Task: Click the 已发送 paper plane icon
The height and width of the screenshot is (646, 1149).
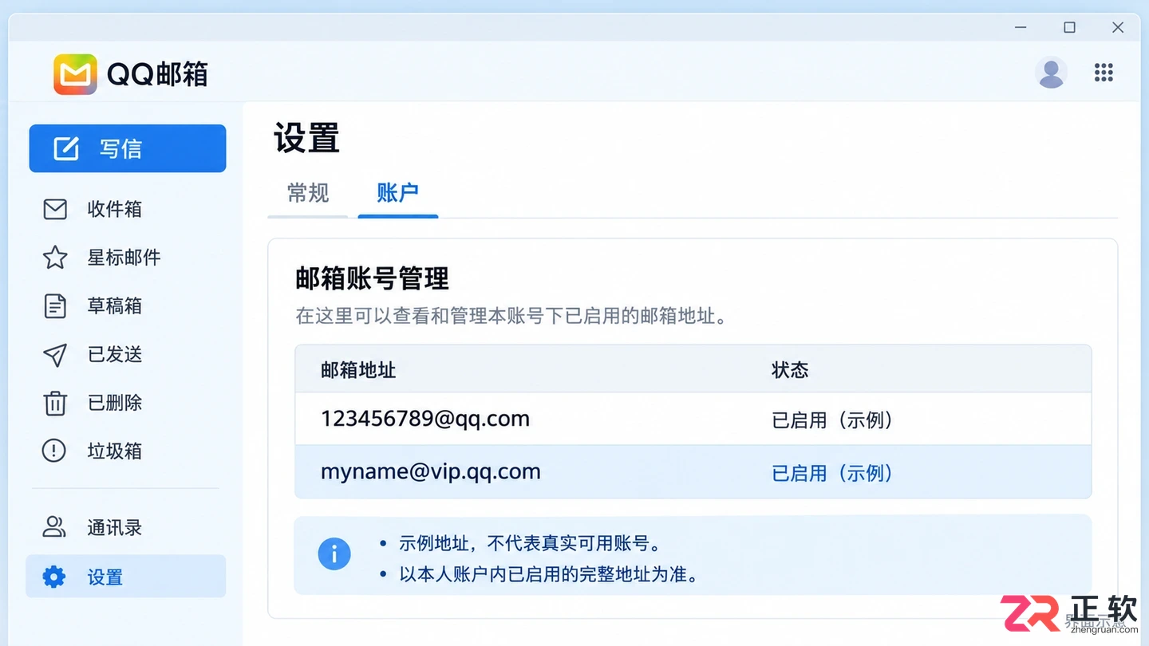Action: 55,355
